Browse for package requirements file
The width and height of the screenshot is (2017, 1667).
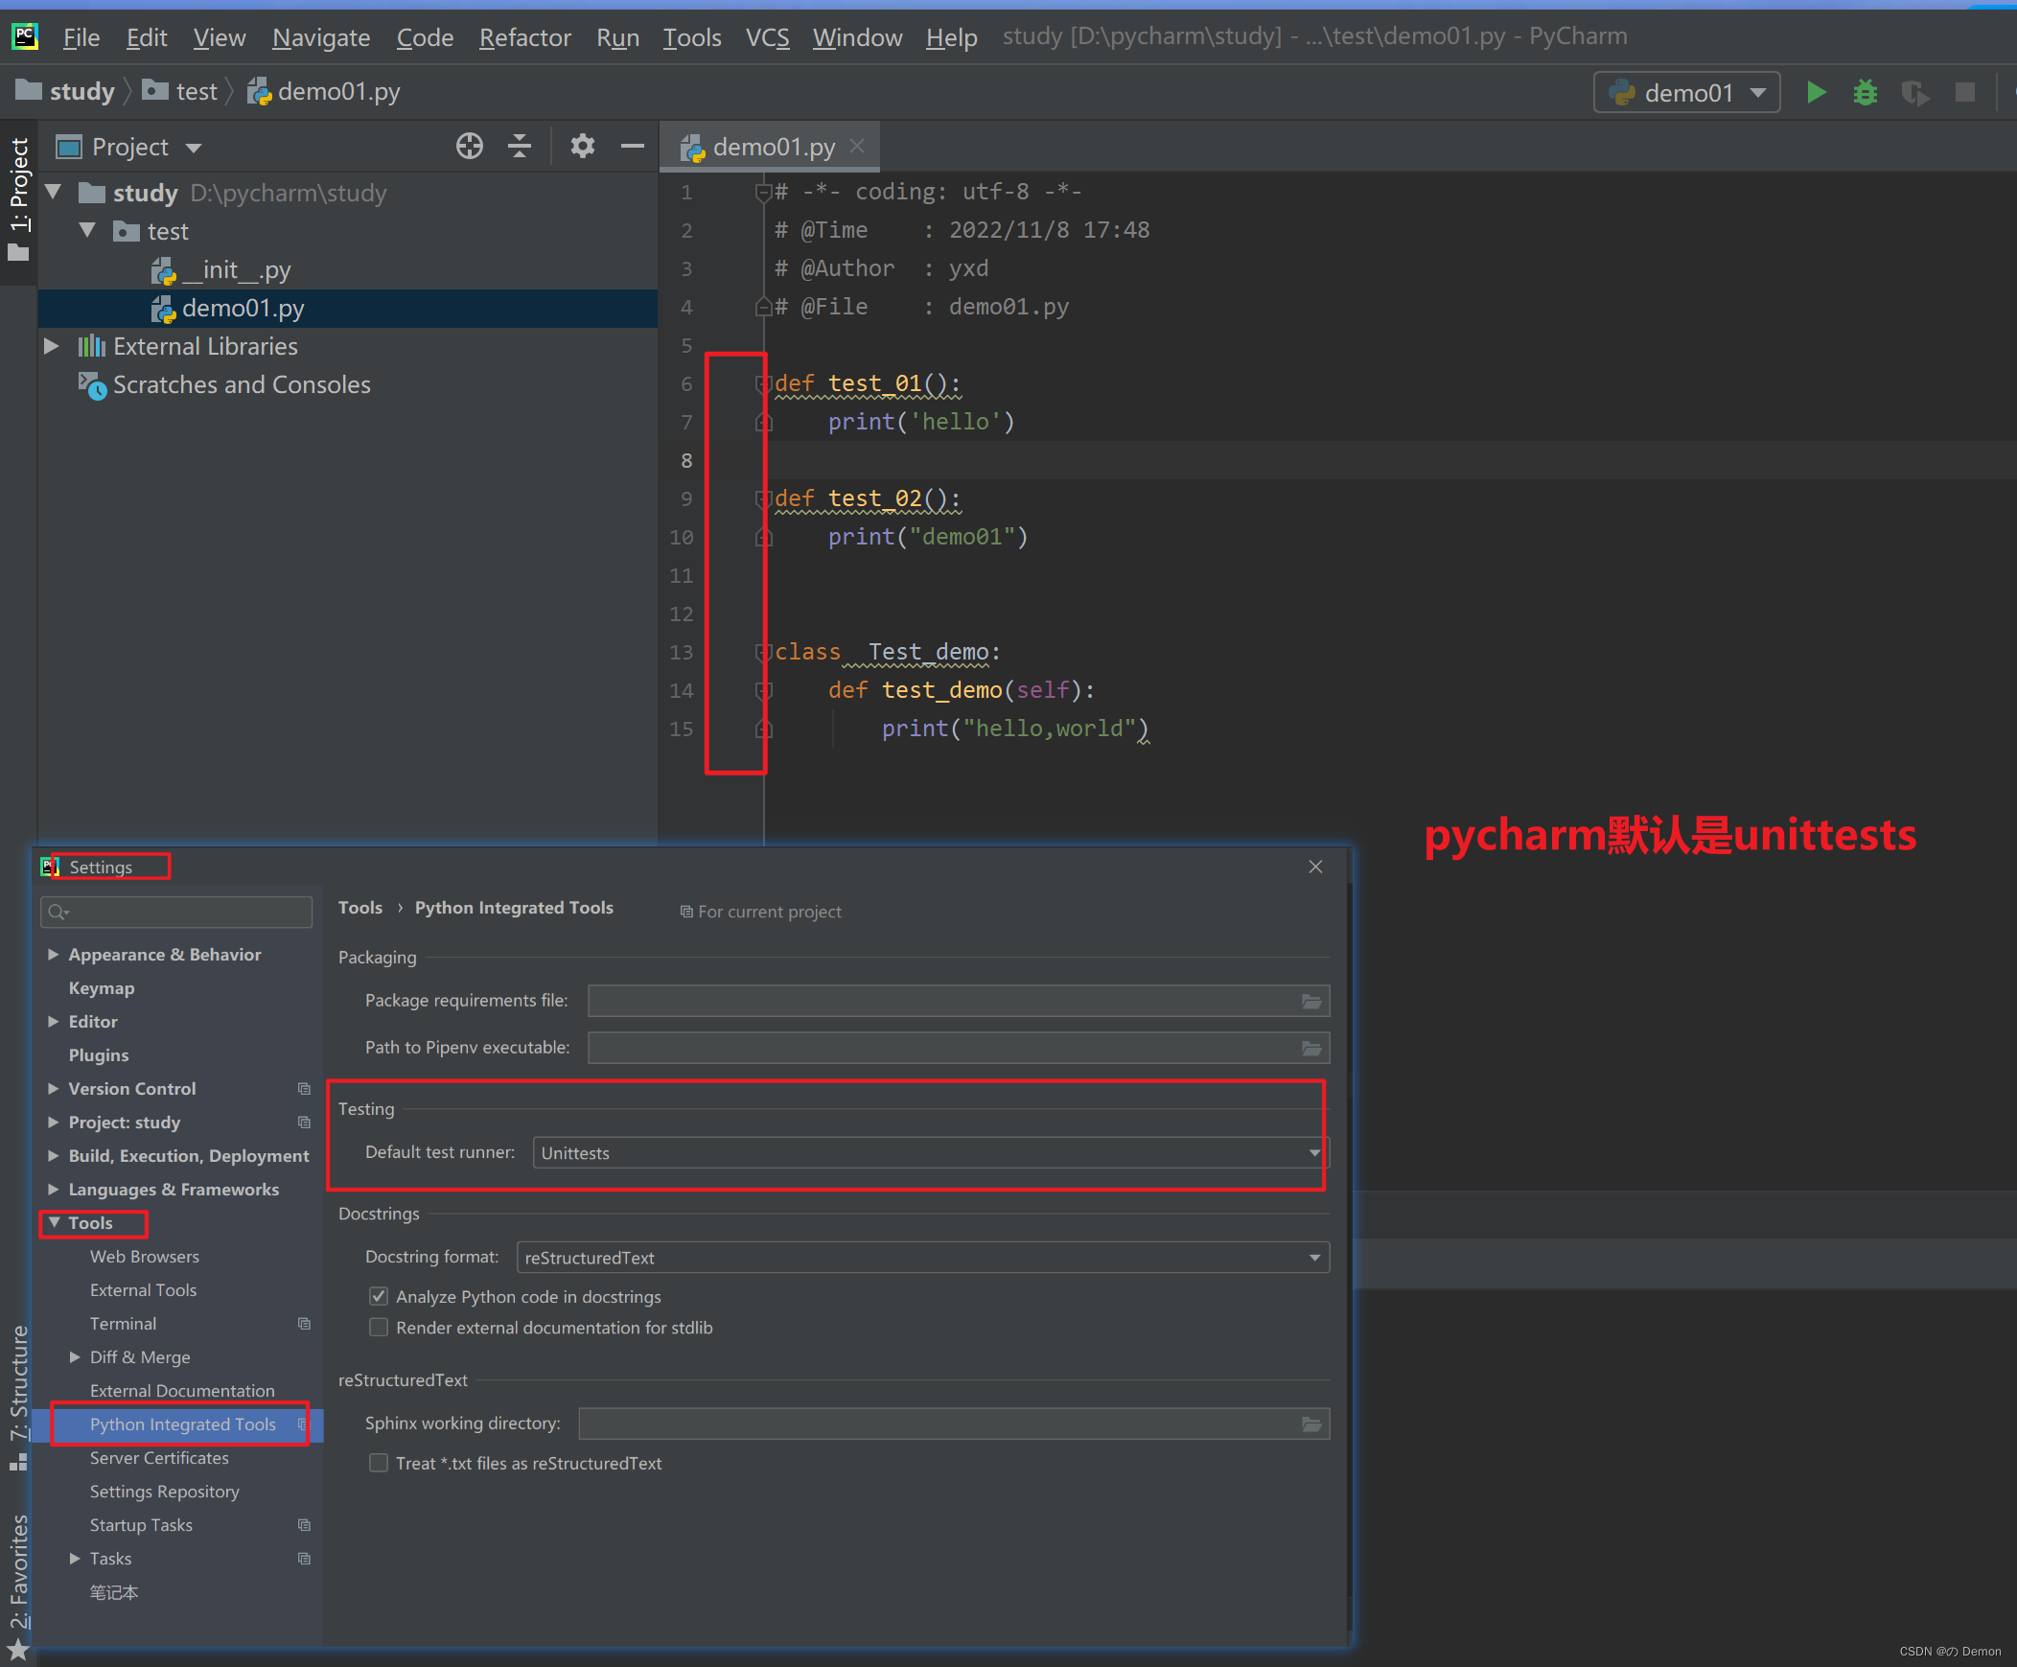(x=1311, y=1002)
